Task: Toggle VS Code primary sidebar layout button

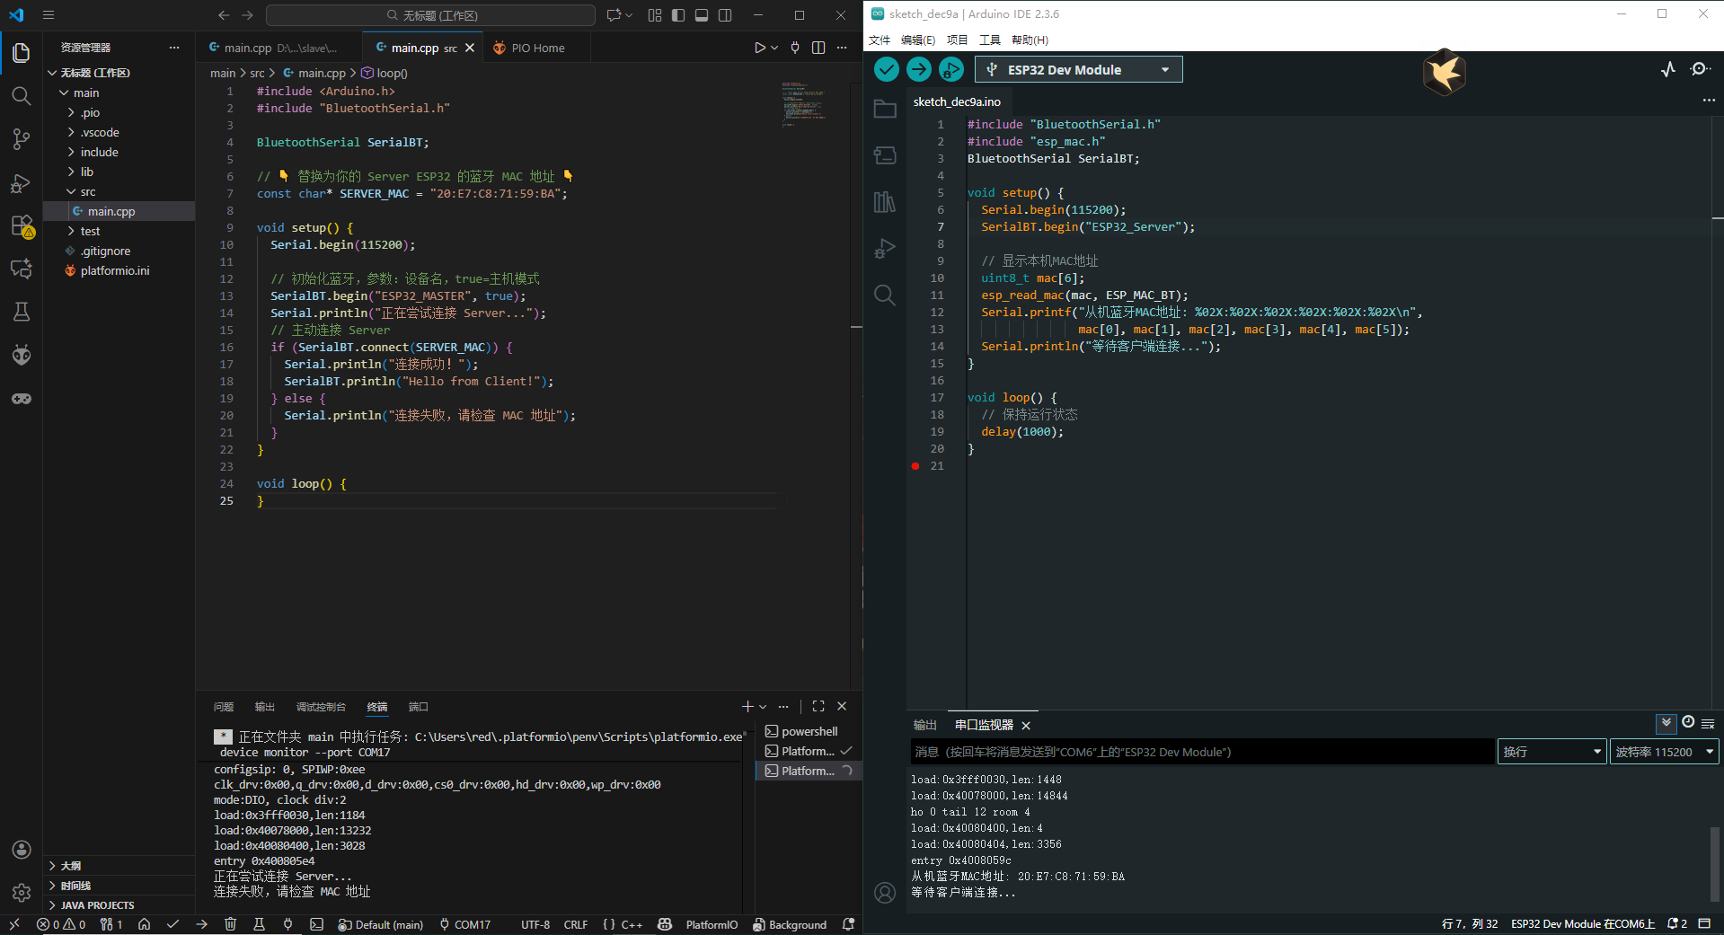Action: [678, 15]
